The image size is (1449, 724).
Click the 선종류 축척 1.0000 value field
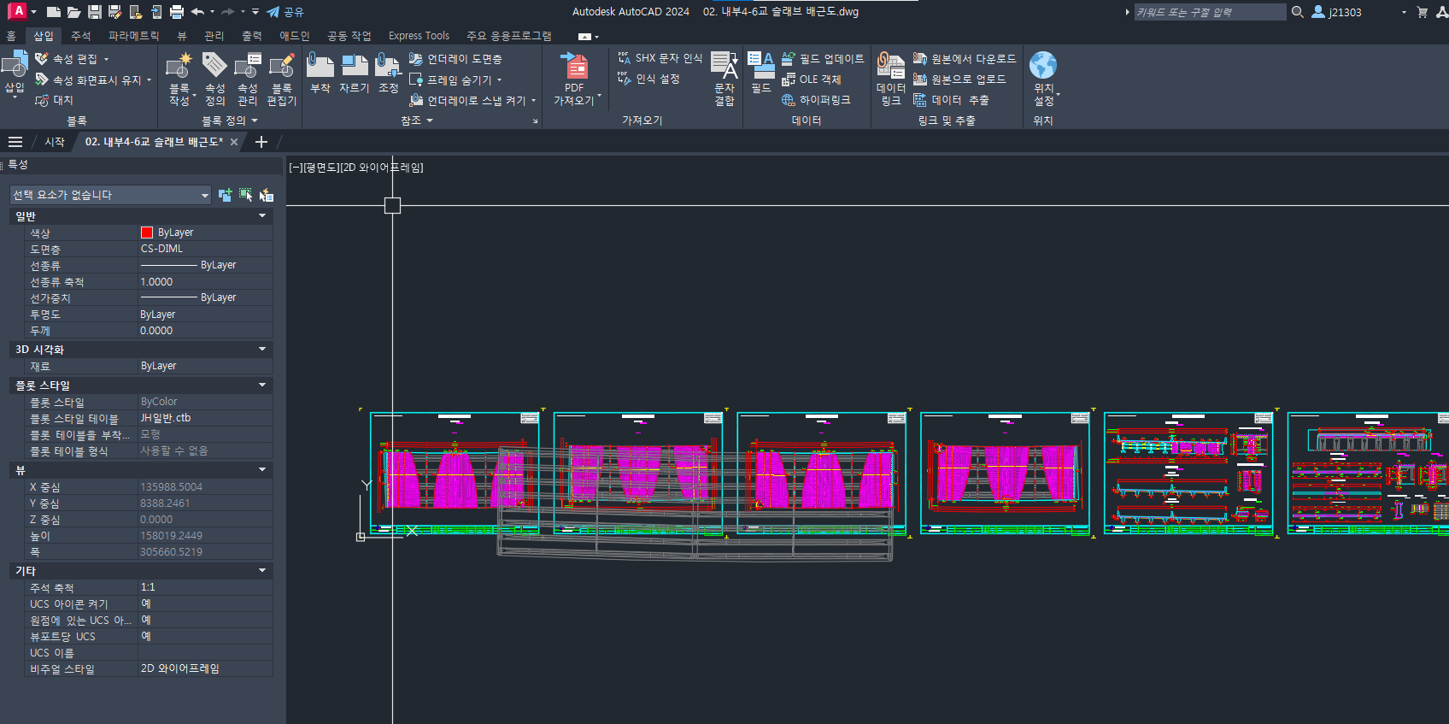click(205, 282)
